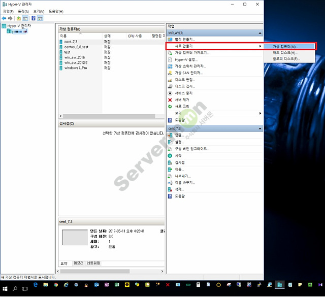The height and width of the screenshot is (297, 325).
Task: Open the Windows Start menu
Action: (5, 289)
